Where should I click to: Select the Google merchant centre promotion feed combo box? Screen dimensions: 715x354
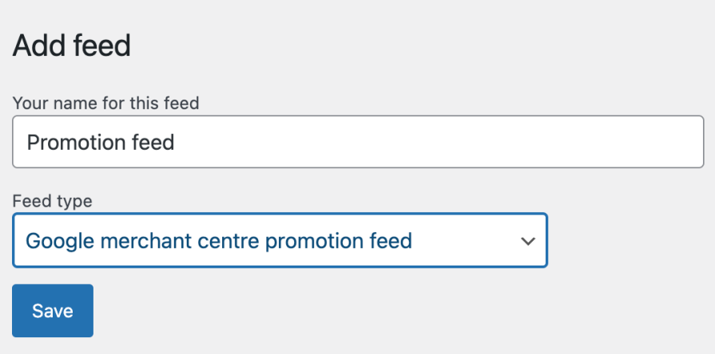click(280, 240)
